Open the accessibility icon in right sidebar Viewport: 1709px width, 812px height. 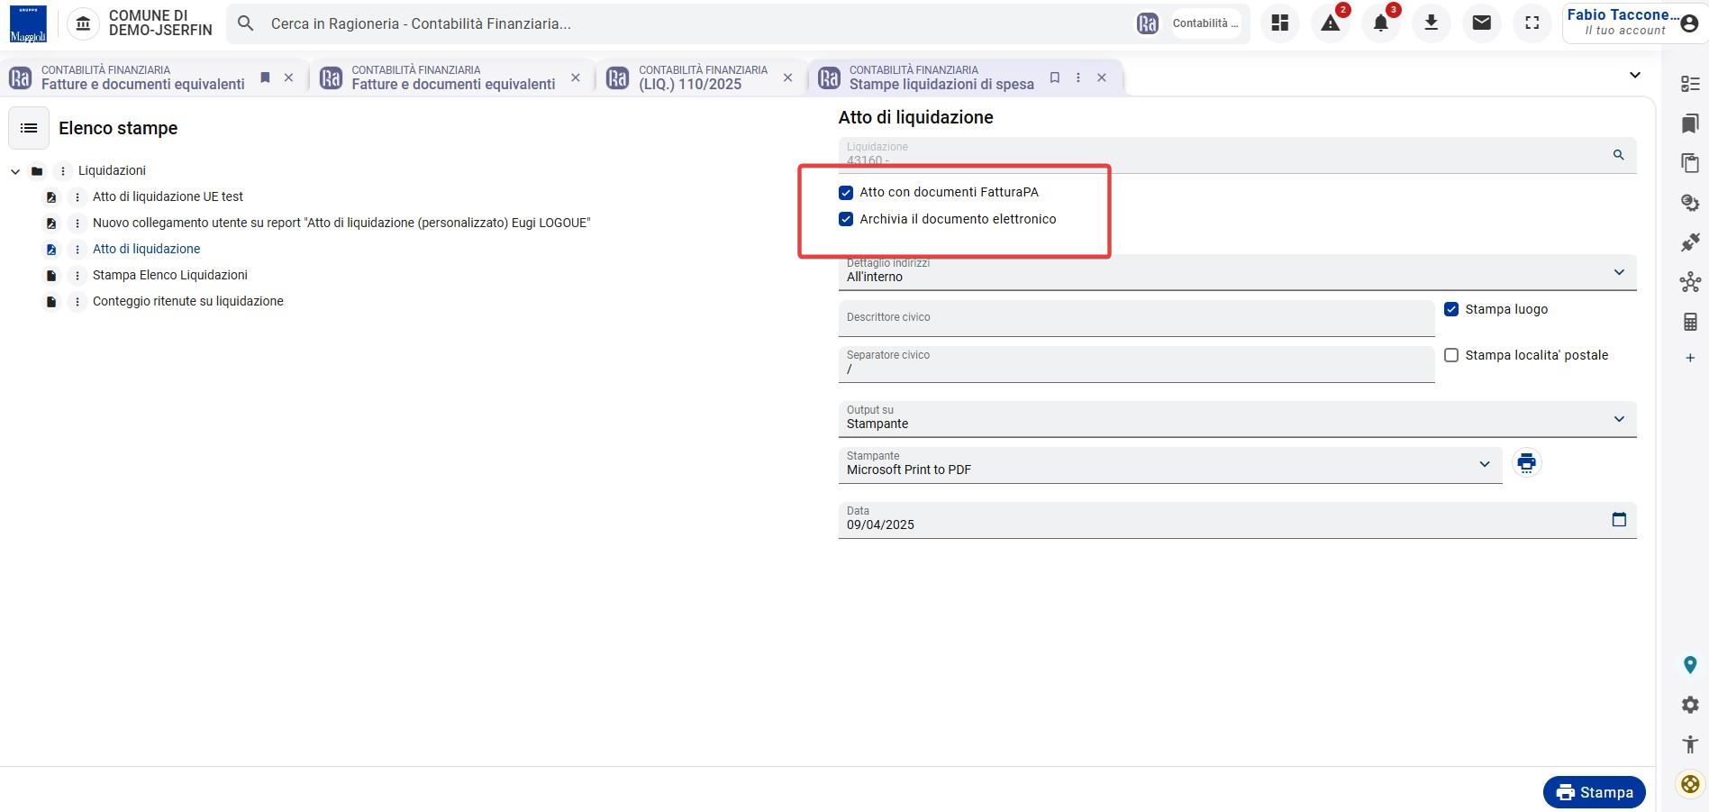pyautogui.click(x=1690, y=744)
